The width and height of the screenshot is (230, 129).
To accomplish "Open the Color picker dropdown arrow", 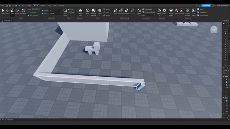I will 100,15.
